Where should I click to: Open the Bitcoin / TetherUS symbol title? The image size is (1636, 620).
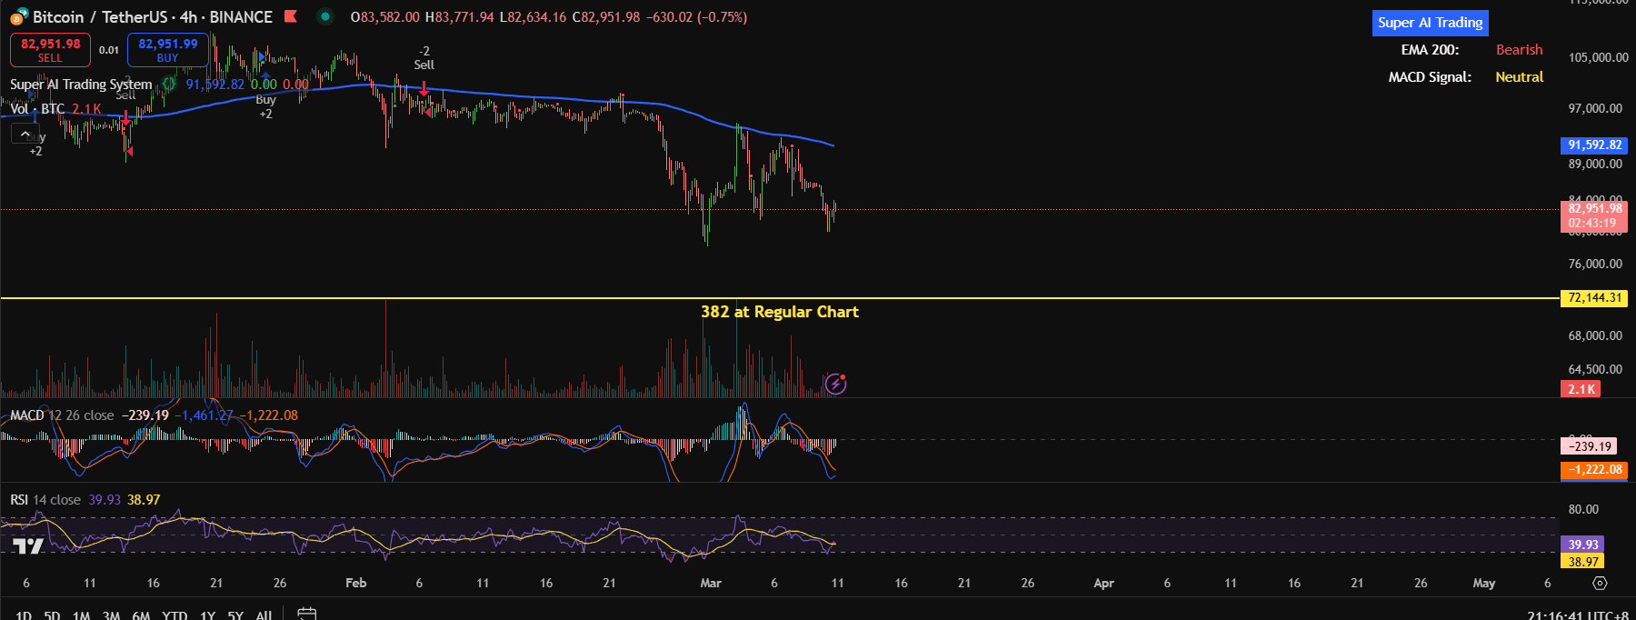152,16
